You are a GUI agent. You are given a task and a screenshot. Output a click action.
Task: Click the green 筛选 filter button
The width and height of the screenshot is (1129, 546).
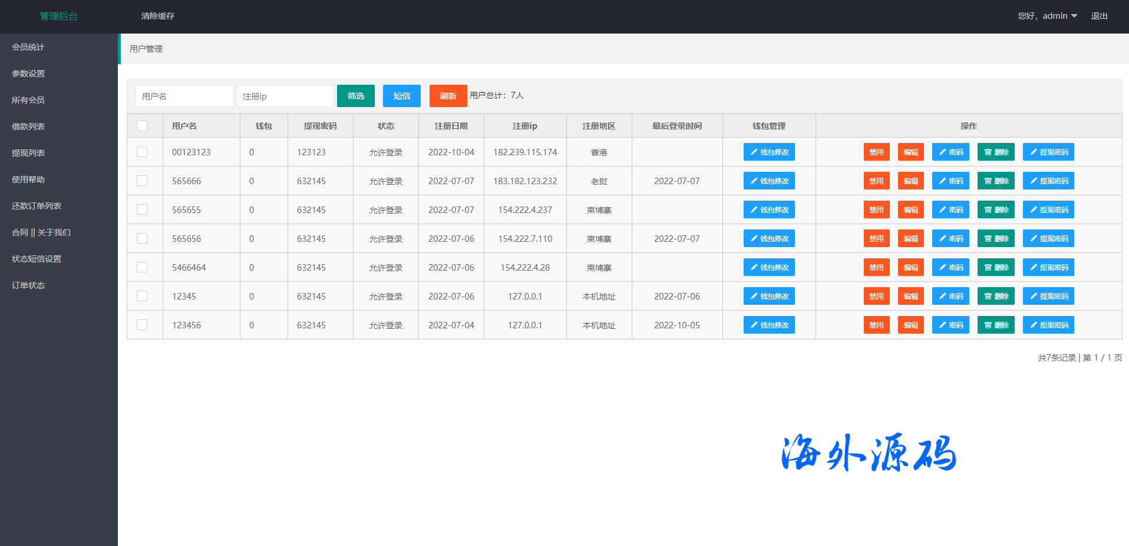click(x=355, y=96)
